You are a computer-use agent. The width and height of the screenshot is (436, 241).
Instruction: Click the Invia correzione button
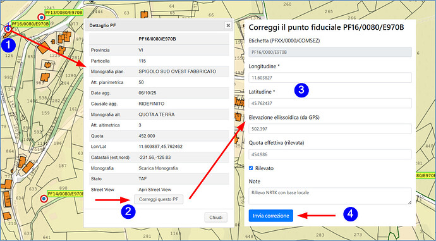(x=271, y=216)
